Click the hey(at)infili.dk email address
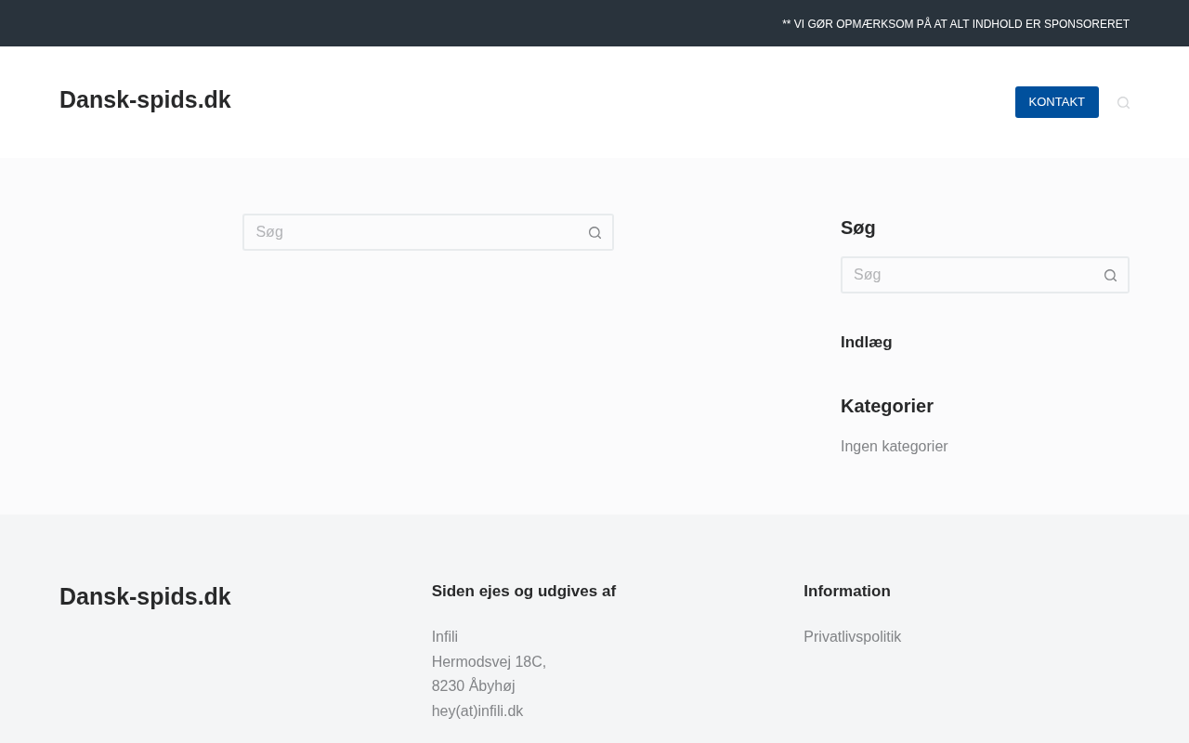This screenshot has height=743, width=1189. [x=477, y=711]
